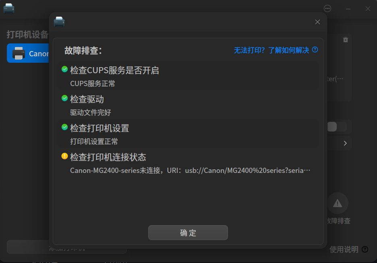
Task: Click the green check beside 检查驱动
Action: [65, 98]
